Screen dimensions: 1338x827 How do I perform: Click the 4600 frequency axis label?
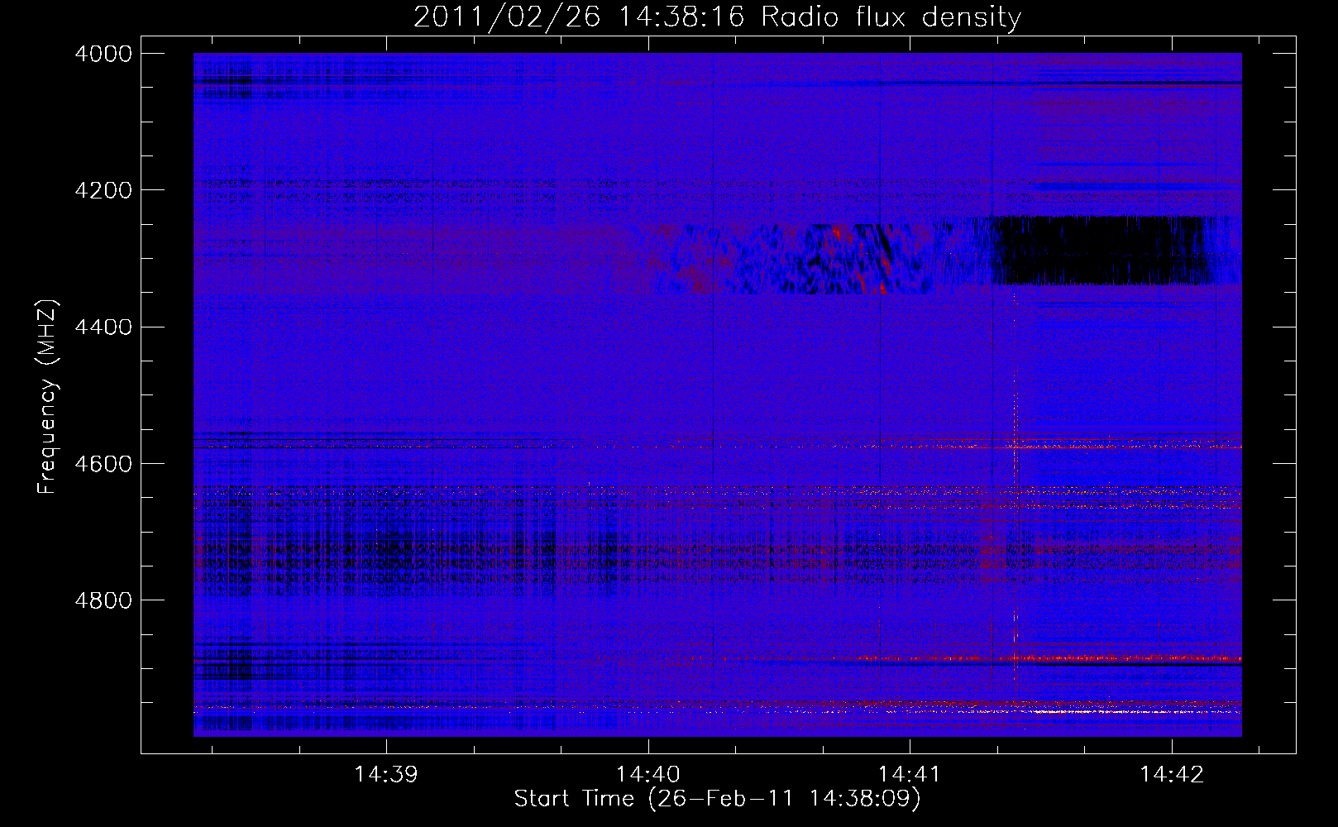pyautogui.click(x=103, y=464)
